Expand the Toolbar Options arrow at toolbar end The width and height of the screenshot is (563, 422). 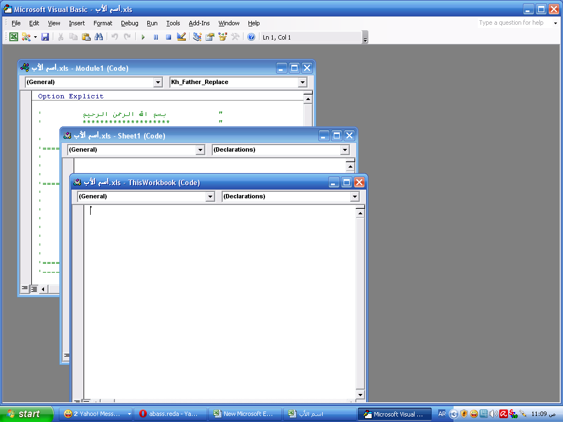point(365,37)
